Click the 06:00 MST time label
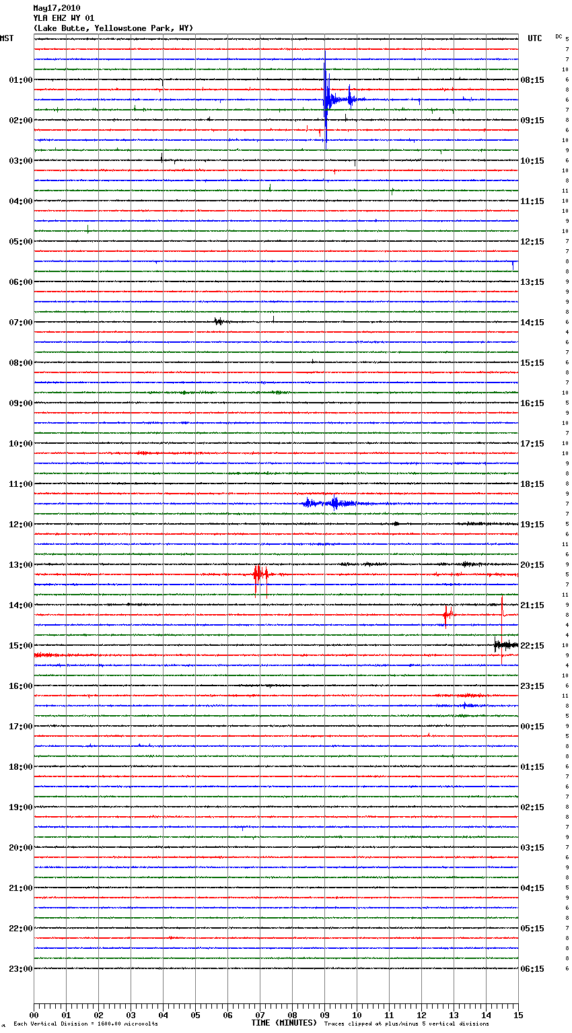This screenshot has height=1033, width=572. (20, 281)
